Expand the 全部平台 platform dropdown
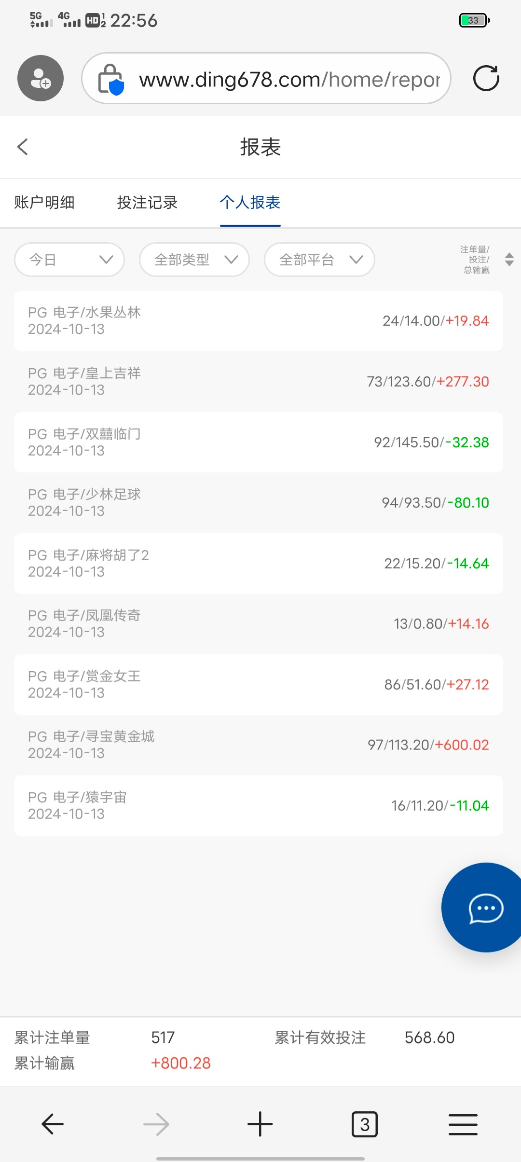Viewport: 521px width, 1162px height. [x=319, y=260]
